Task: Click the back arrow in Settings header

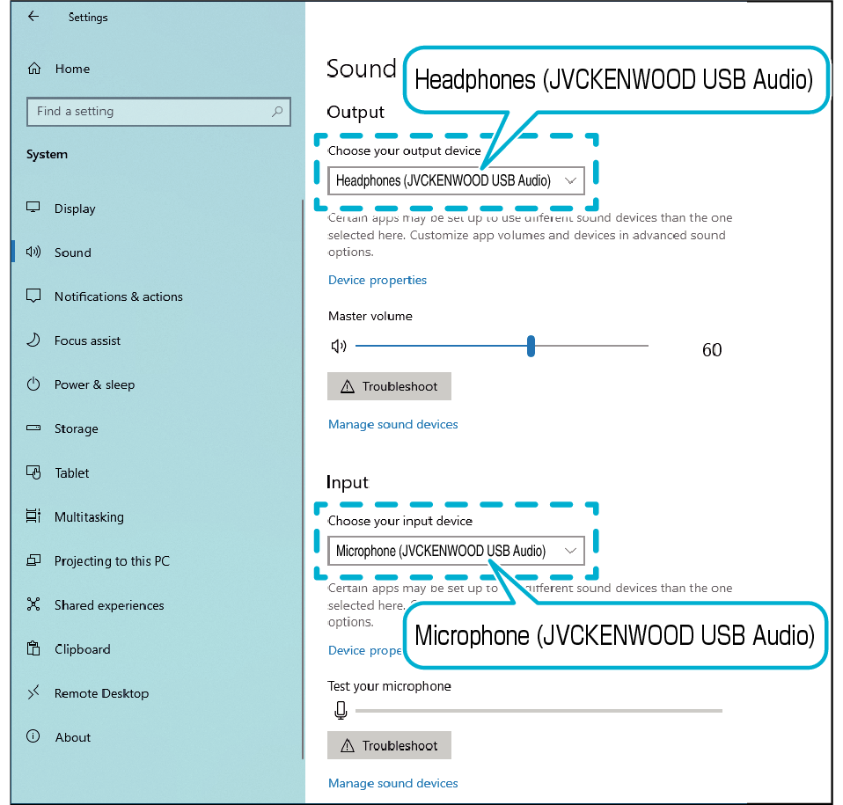Action: coord(33,17)
